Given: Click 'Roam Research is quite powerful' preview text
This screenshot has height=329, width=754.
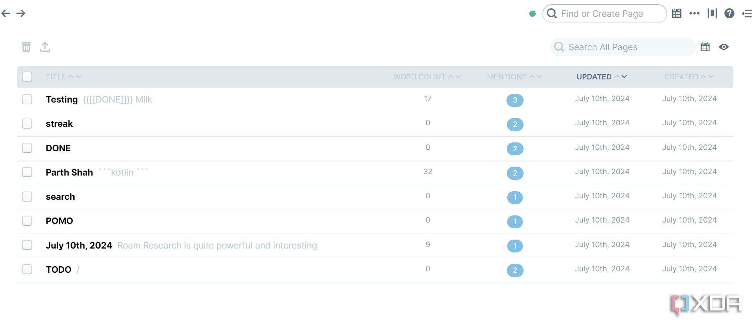Looking at the screenshot, I should pos(217,245).
